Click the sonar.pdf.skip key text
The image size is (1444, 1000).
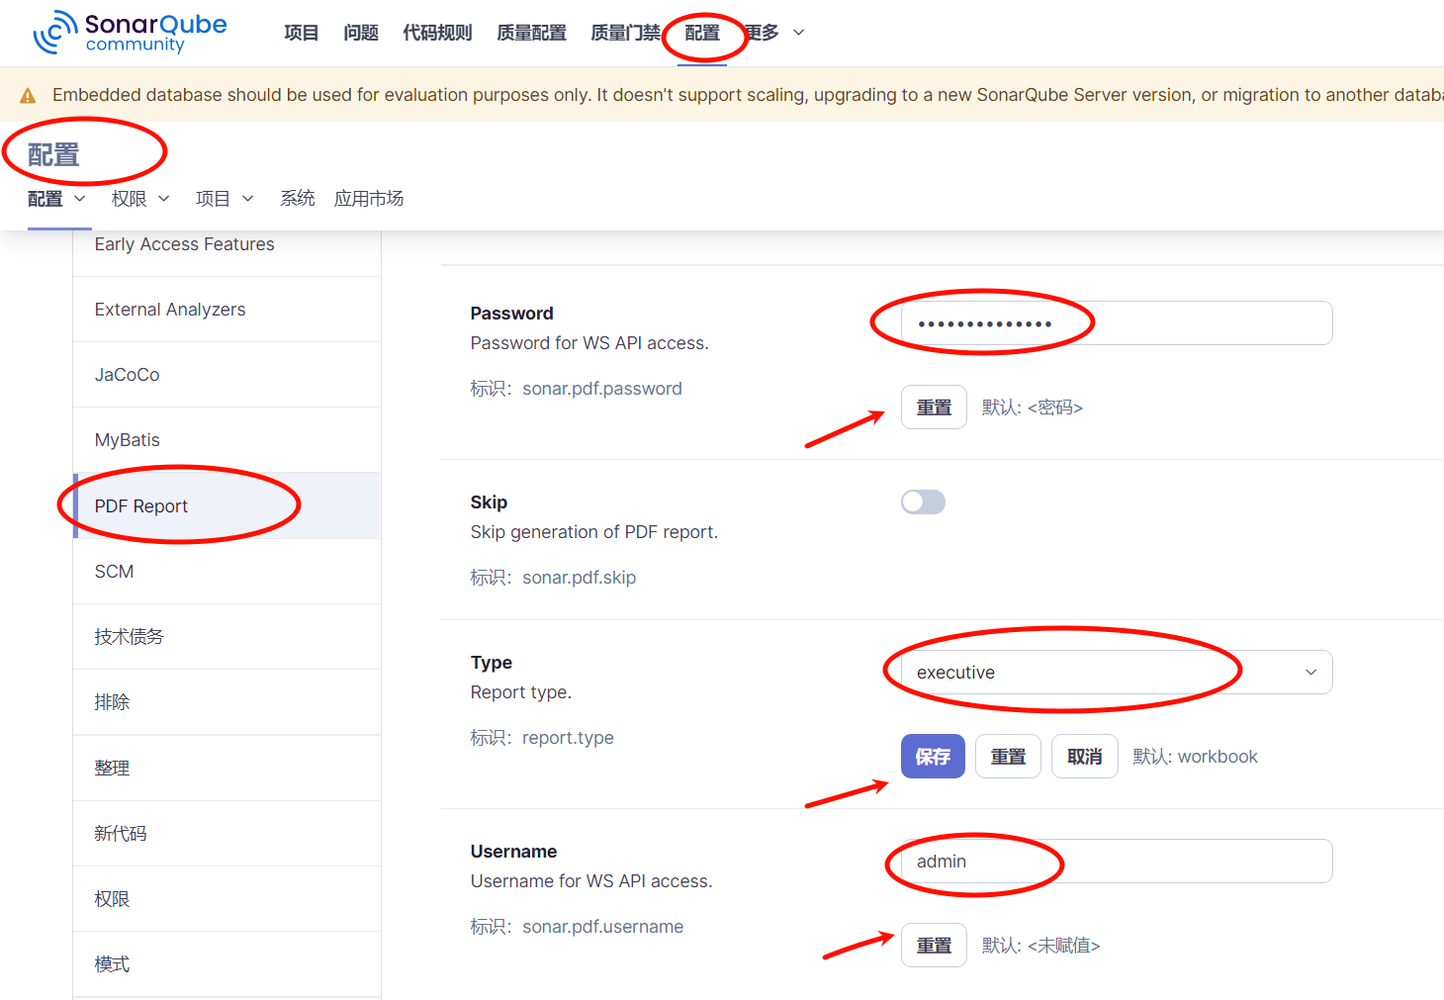coord(580,578)
